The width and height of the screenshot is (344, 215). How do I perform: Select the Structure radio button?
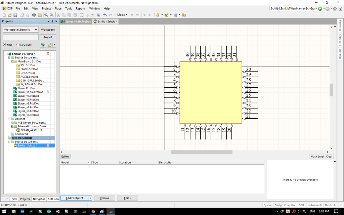[x=18, y=44]
